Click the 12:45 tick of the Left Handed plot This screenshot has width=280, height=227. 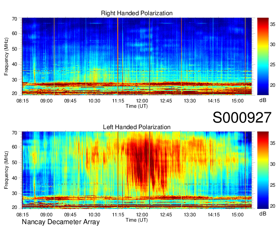[166, 215]
